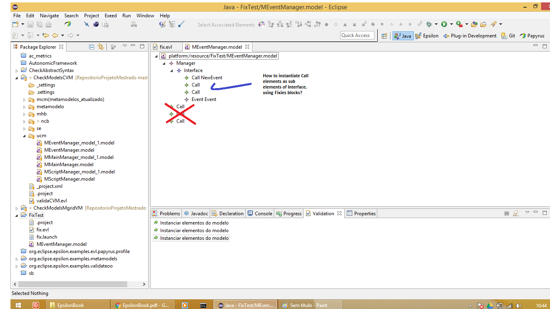Viewport: 550px width, 309px height.
Task: Switch to the Problems tab
Action: pos(166,214)
